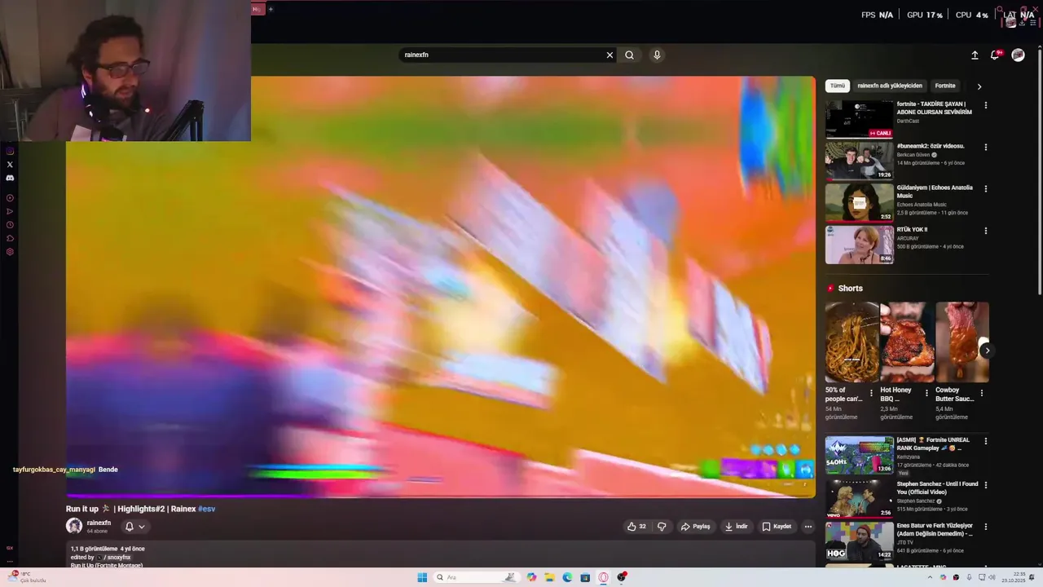Click the rainexfn channel avatar
The width and height of the screenshot is (1043, 587).
point(74,527)
